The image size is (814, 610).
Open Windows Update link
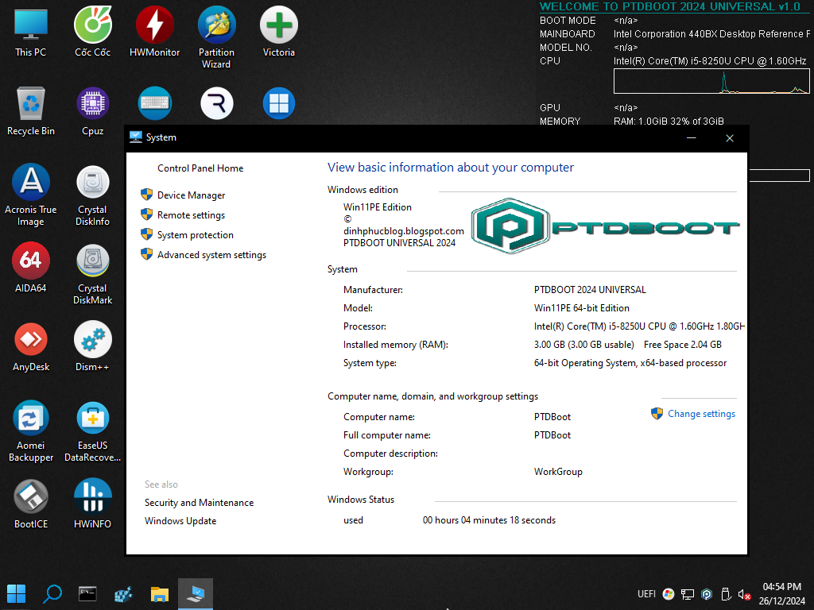click(180, 521)
